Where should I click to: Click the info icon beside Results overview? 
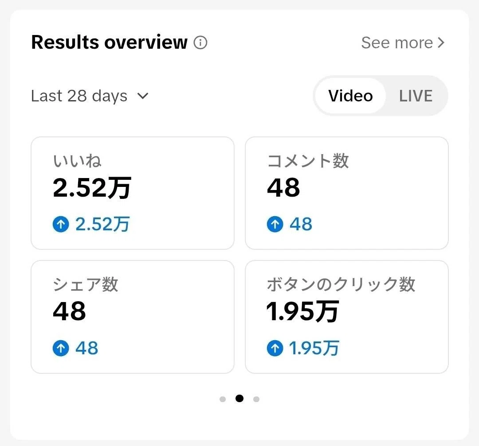[x=200, y=43]
